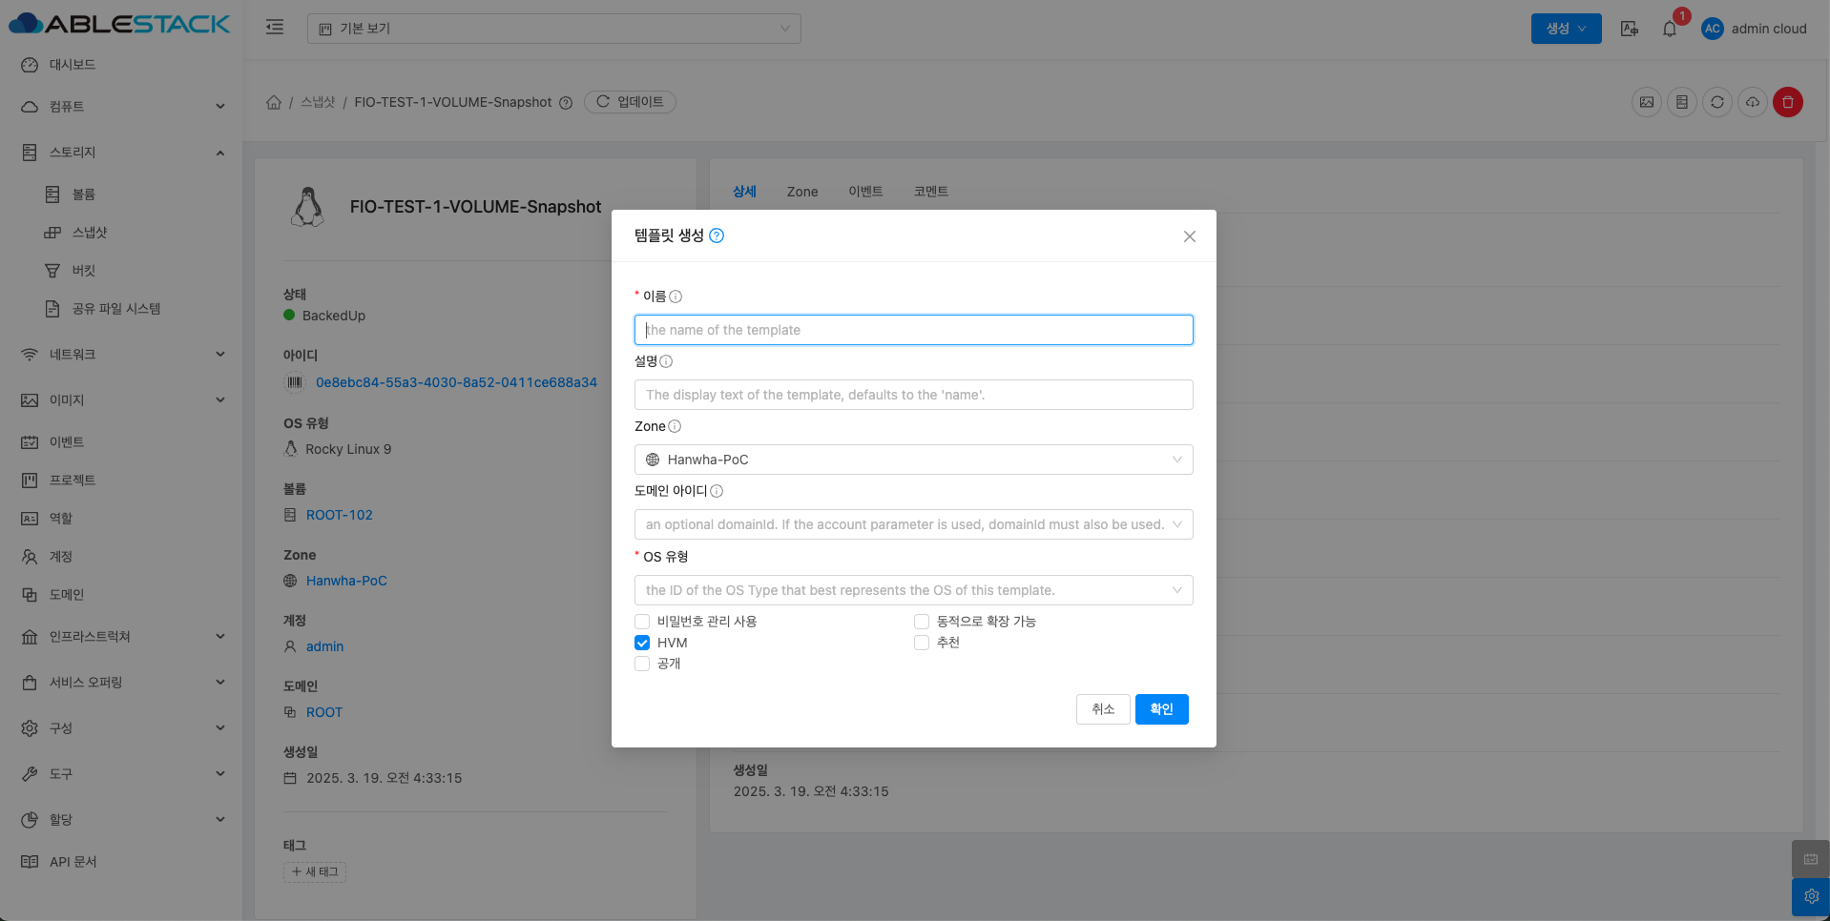Click the sidebar collapse menu icon
Image resolution: width=1830 pixels, height=921 pixels.
tap(275, 28)
